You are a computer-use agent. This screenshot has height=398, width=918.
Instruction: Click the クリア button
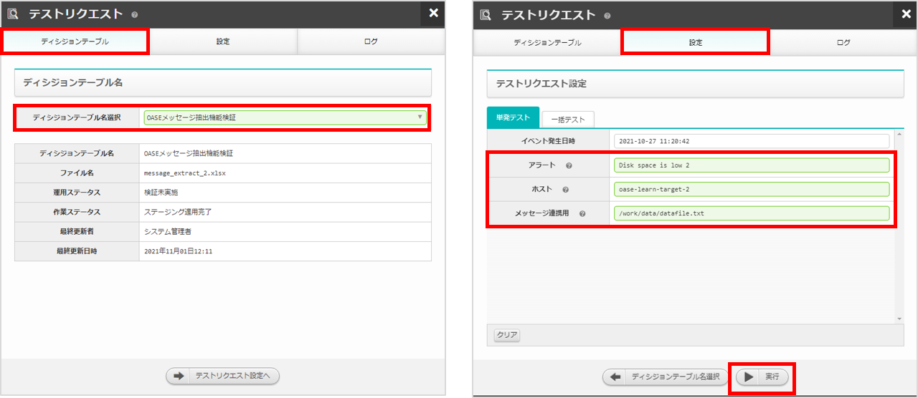click(x=507, y=334)
